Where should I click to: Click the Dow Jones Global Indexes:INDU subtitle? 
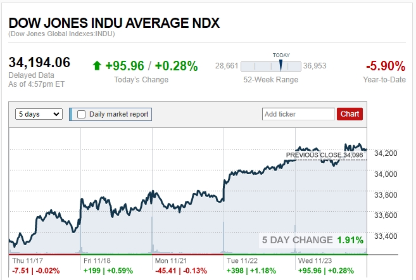pyautogui.click(x=61, y=34)
